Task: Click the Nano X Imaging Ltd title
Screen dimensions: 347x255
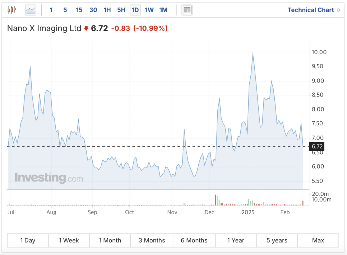Action: point(44,28)
